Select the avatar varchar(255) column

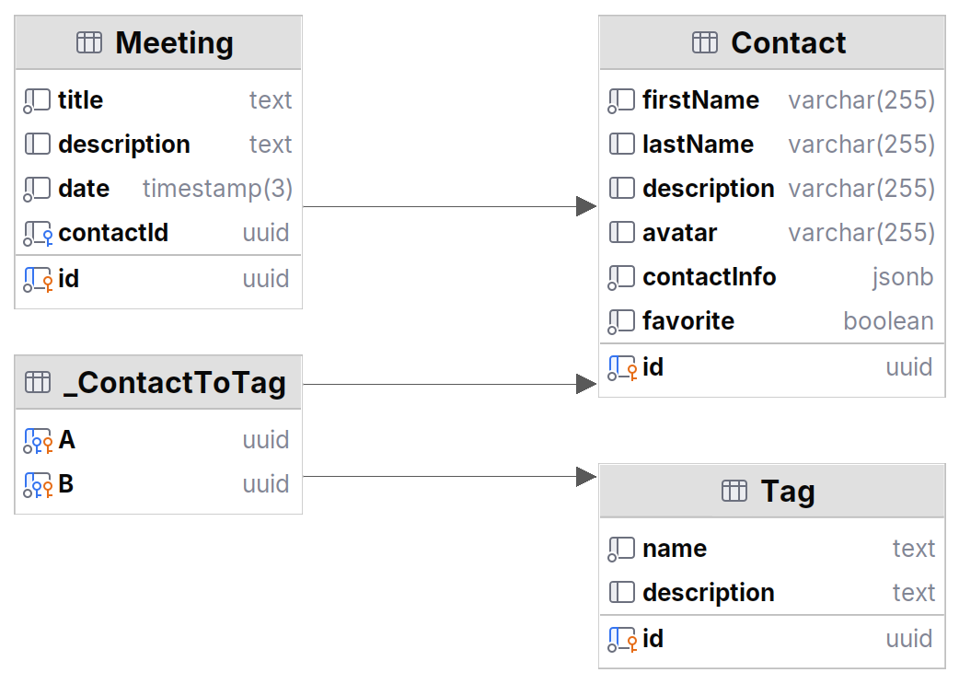click(771, 233)
